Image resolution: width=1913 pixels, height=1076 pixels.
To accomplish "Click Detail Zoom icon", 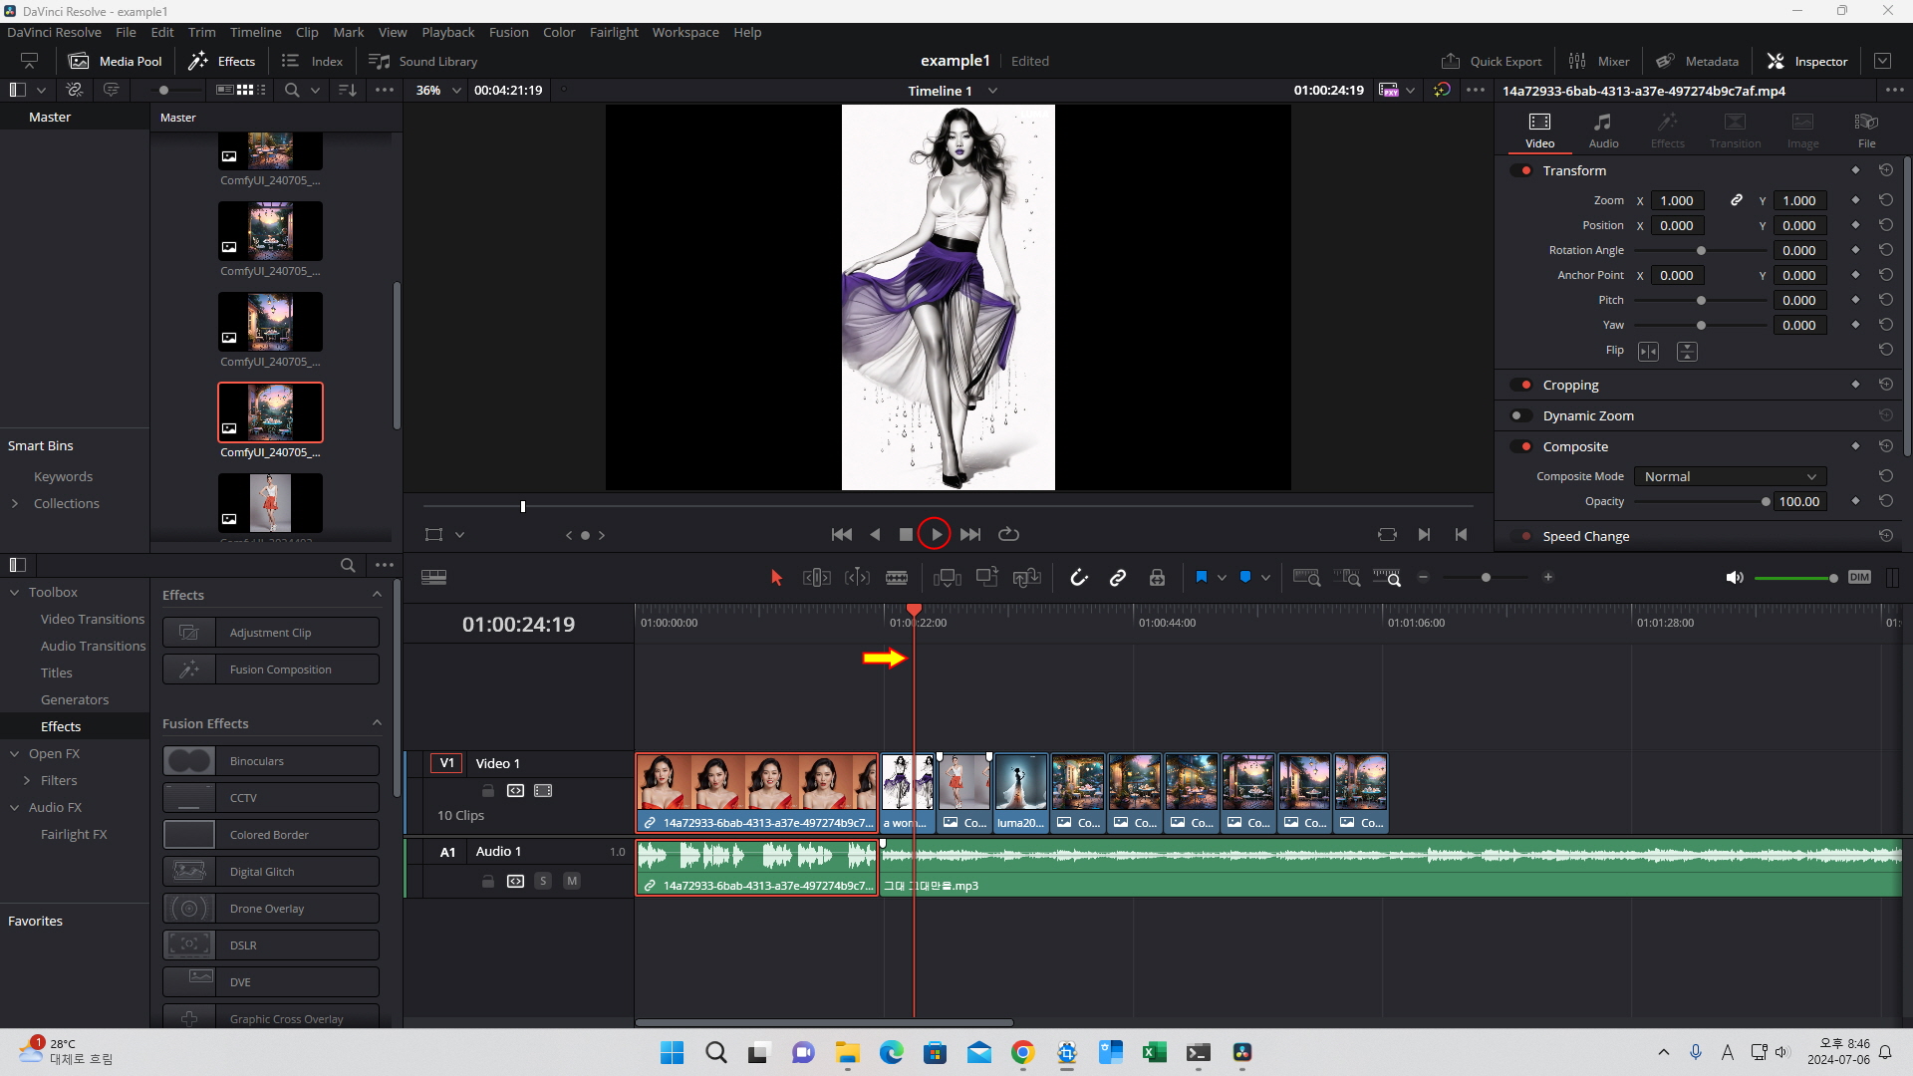I will tap(1347, 578).
